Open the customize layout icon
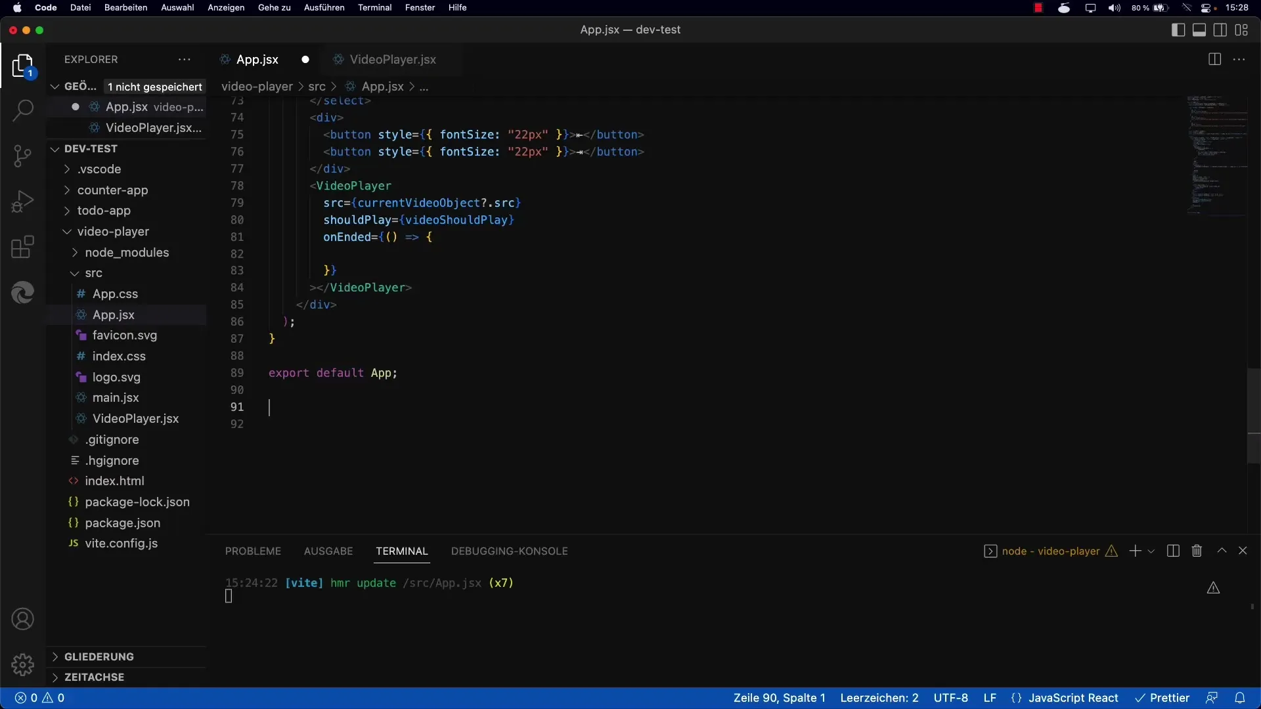This screenshot has height=709, width=1261. click(1241, 30)
